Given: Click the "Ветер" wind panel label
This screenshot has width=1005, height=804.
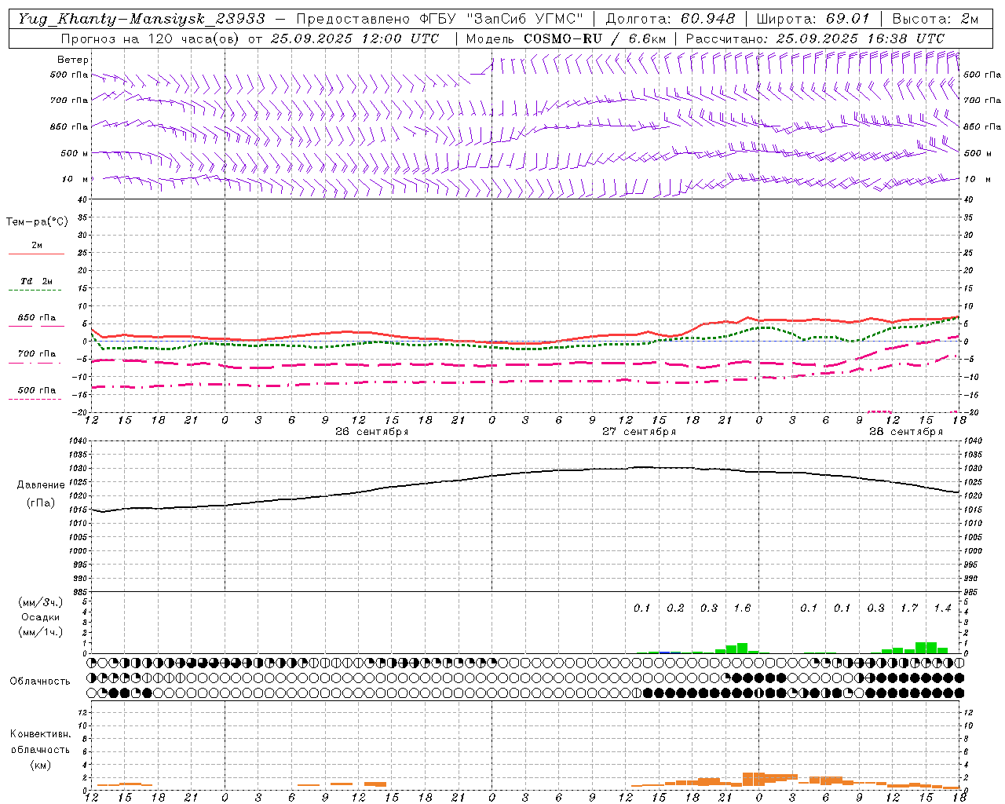Looking at the screenshot, I should point(73,60).
